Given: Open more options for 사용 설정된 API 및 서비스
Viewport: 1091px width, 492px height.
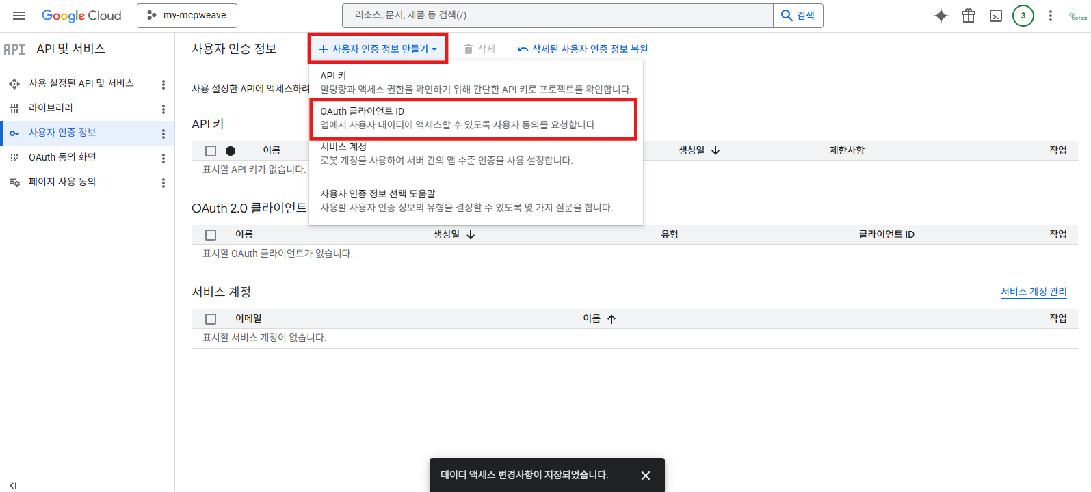Looking at the screenshot, I should (163, 85).
